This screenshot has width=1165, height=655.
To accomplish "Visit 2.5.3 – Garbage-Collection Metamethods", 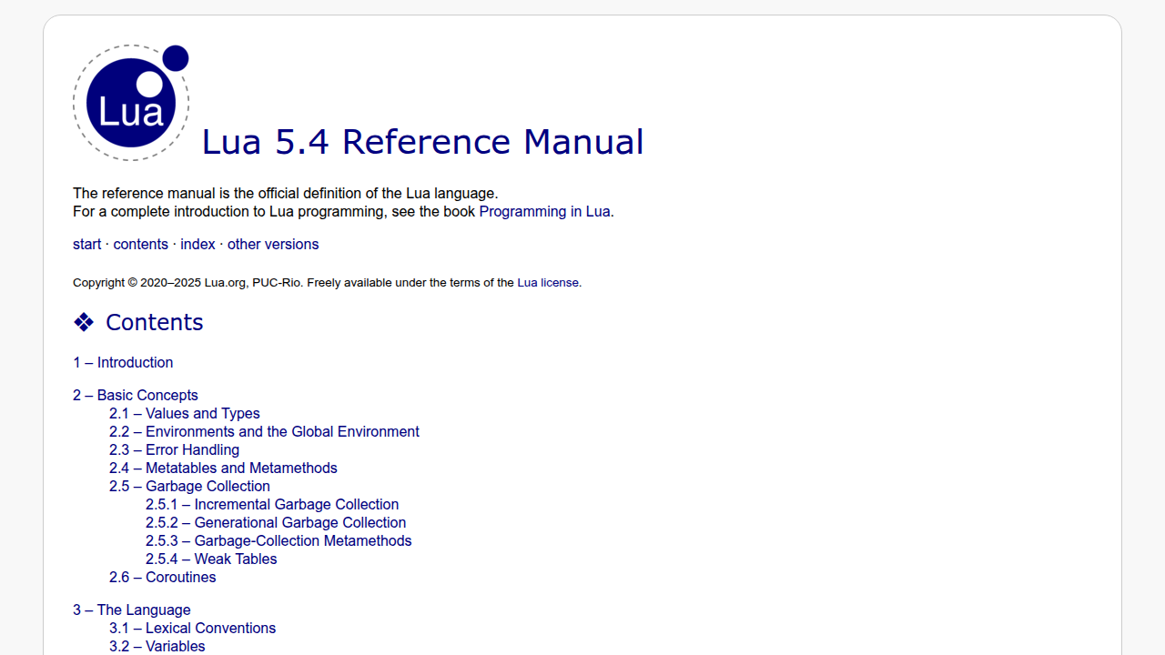I will (279, 540).
